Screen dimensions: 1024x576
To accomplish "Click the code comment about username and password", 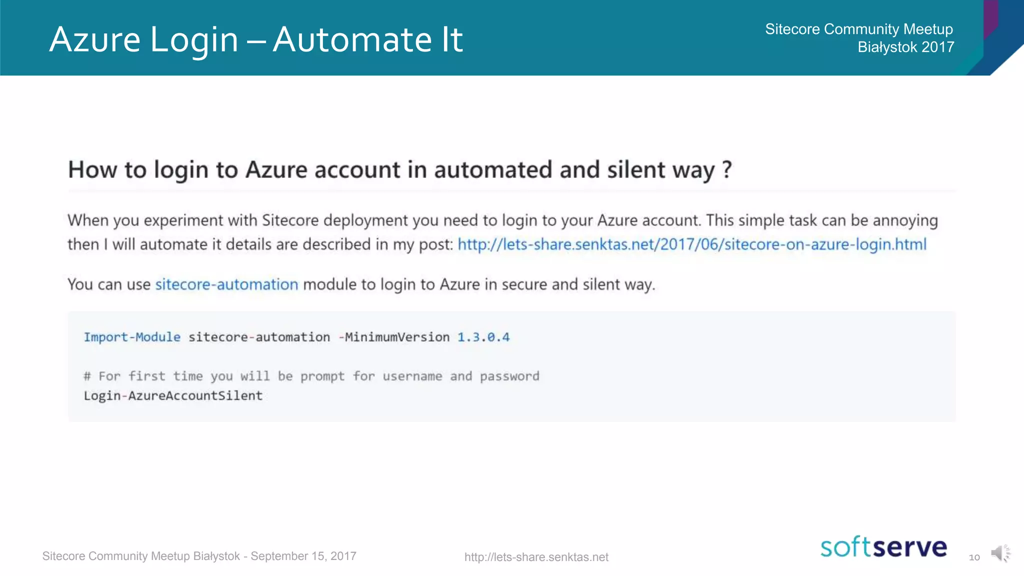I will pos(311,376).
